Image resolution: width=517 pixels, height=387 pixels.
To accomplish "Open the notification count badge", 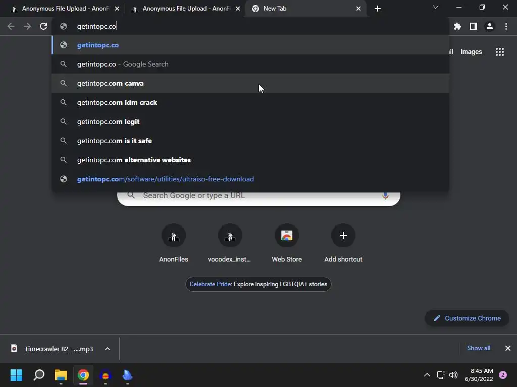I will pos(503,375).
